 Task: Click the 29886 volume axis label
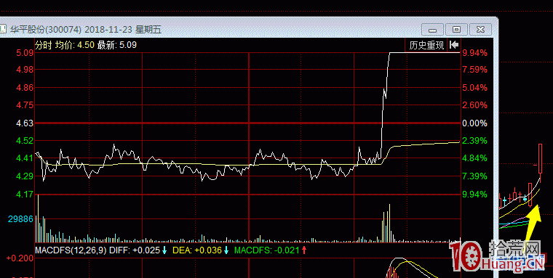pyautogui.click(x=20, y=219)
